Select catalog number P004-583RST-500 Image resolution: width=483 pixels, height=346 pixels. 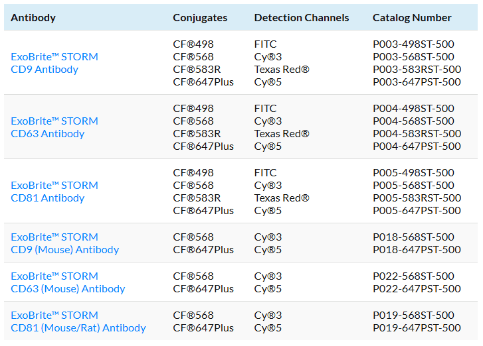click(x=417, y=134)
